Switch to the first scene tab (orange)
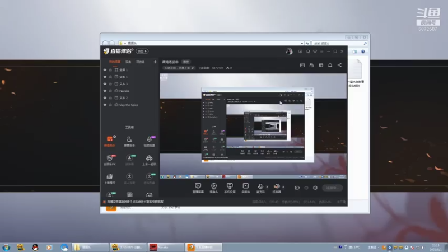Screen dimensions: 448x252 coord(115,62)
